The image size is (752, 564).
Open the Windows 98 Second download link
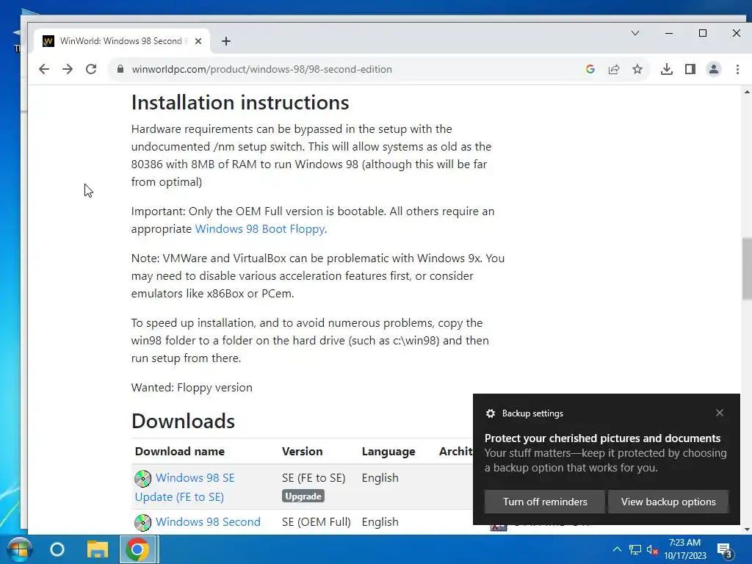tap(208, 522)
